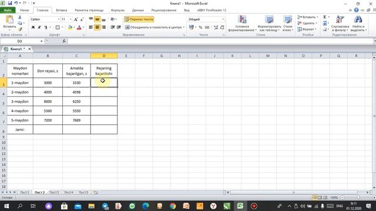
Task: Switch to the Вставка ribbon tab
Action: tap(61, 11)
